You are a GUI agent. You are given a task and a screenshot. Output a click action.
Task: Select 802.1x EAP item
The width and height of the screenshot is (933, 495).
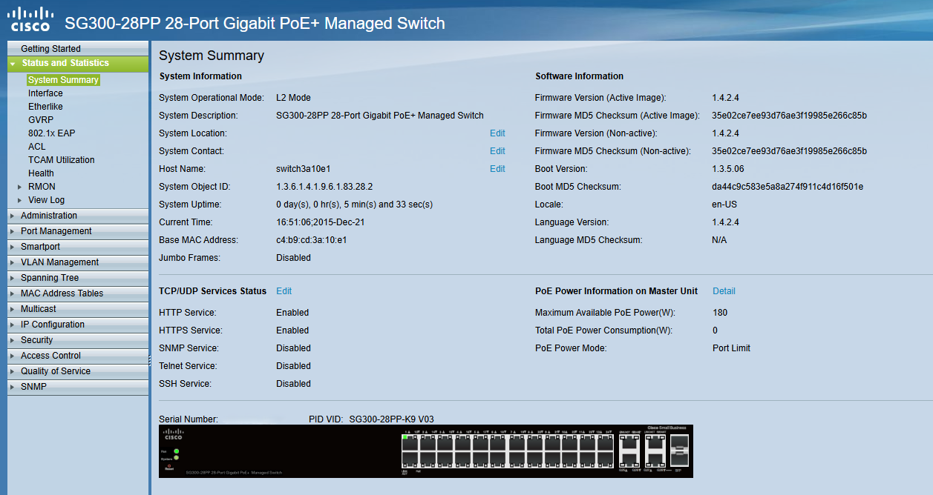pos(52,133)
